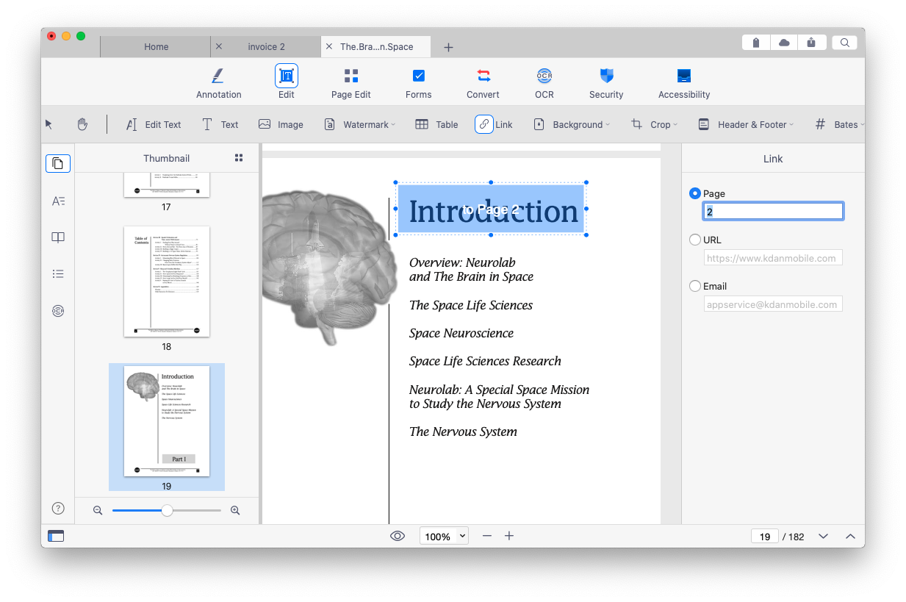Screen dimensions: 906x602
Task: Change thumbnail grid layout
Action: 238,158
